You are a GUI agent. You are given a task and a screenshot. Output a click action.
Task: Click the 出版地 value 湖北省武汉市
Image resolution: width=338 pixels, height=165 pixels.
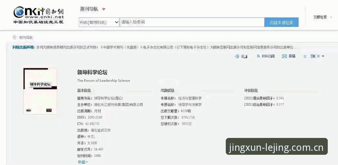[x=101, y=130]
